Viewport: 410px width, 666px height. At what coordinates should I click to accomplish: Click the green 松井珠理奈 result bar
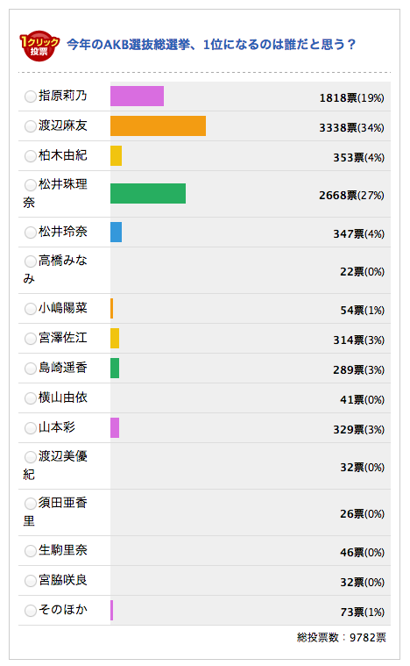point(148,193)
